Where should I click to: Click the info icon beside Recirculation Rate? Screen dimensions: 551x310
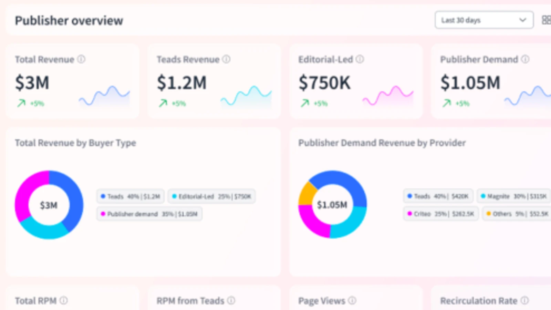(524, 300)
